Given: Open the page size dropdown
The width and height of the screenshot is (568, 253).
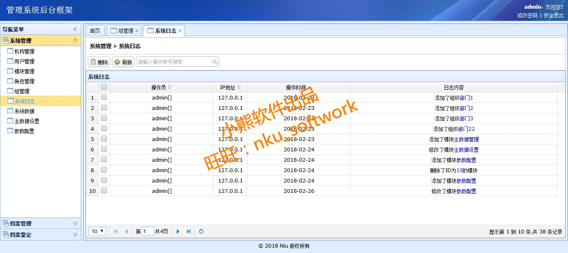Looking at the screenshot, I should click(x=98, y=231).
